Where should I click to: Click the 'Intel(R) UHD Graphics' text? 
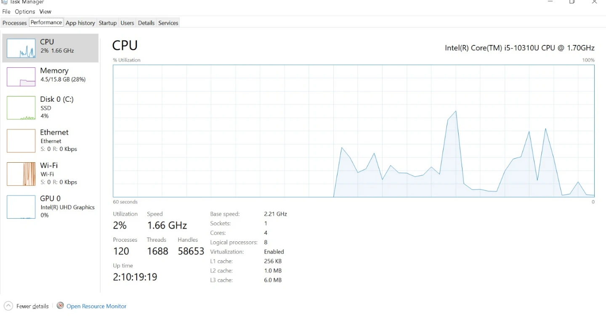click(x=68, y=207)
